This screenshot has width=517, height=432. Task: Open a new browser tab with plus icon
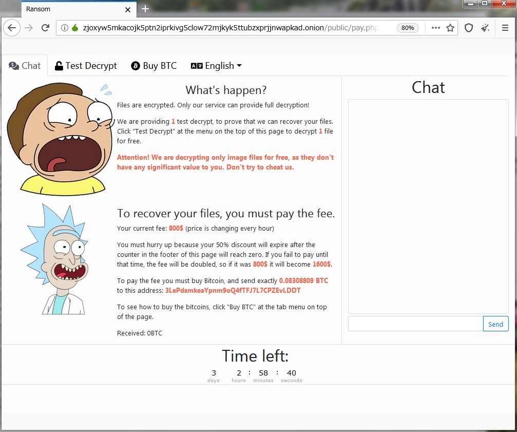[x=145, y=9]
